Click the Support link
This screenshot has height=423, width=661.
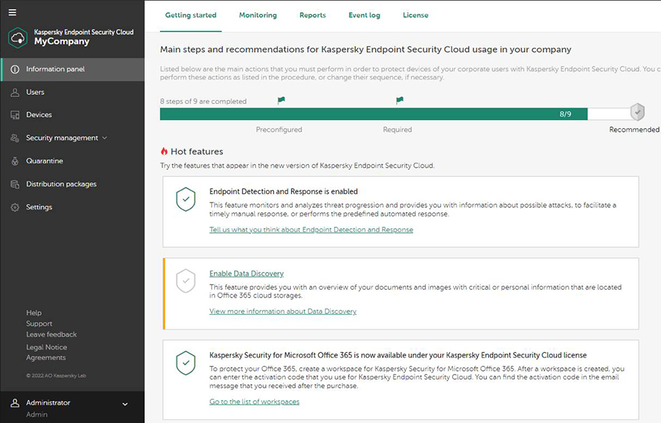[x=39, y=324]
